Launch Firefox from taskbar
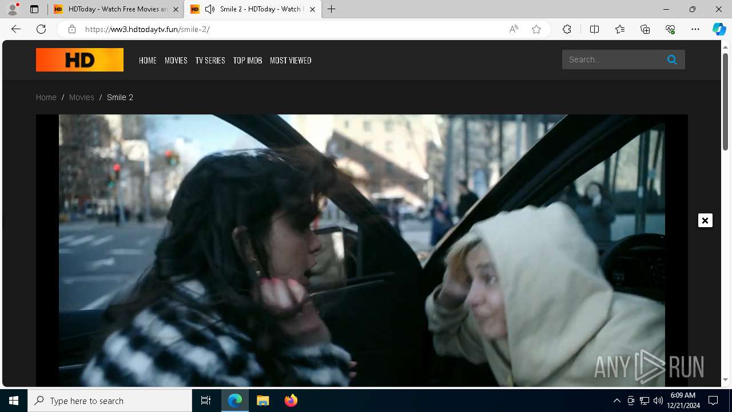732x412 pixels. pyautogui.click(x=291, y=401)
